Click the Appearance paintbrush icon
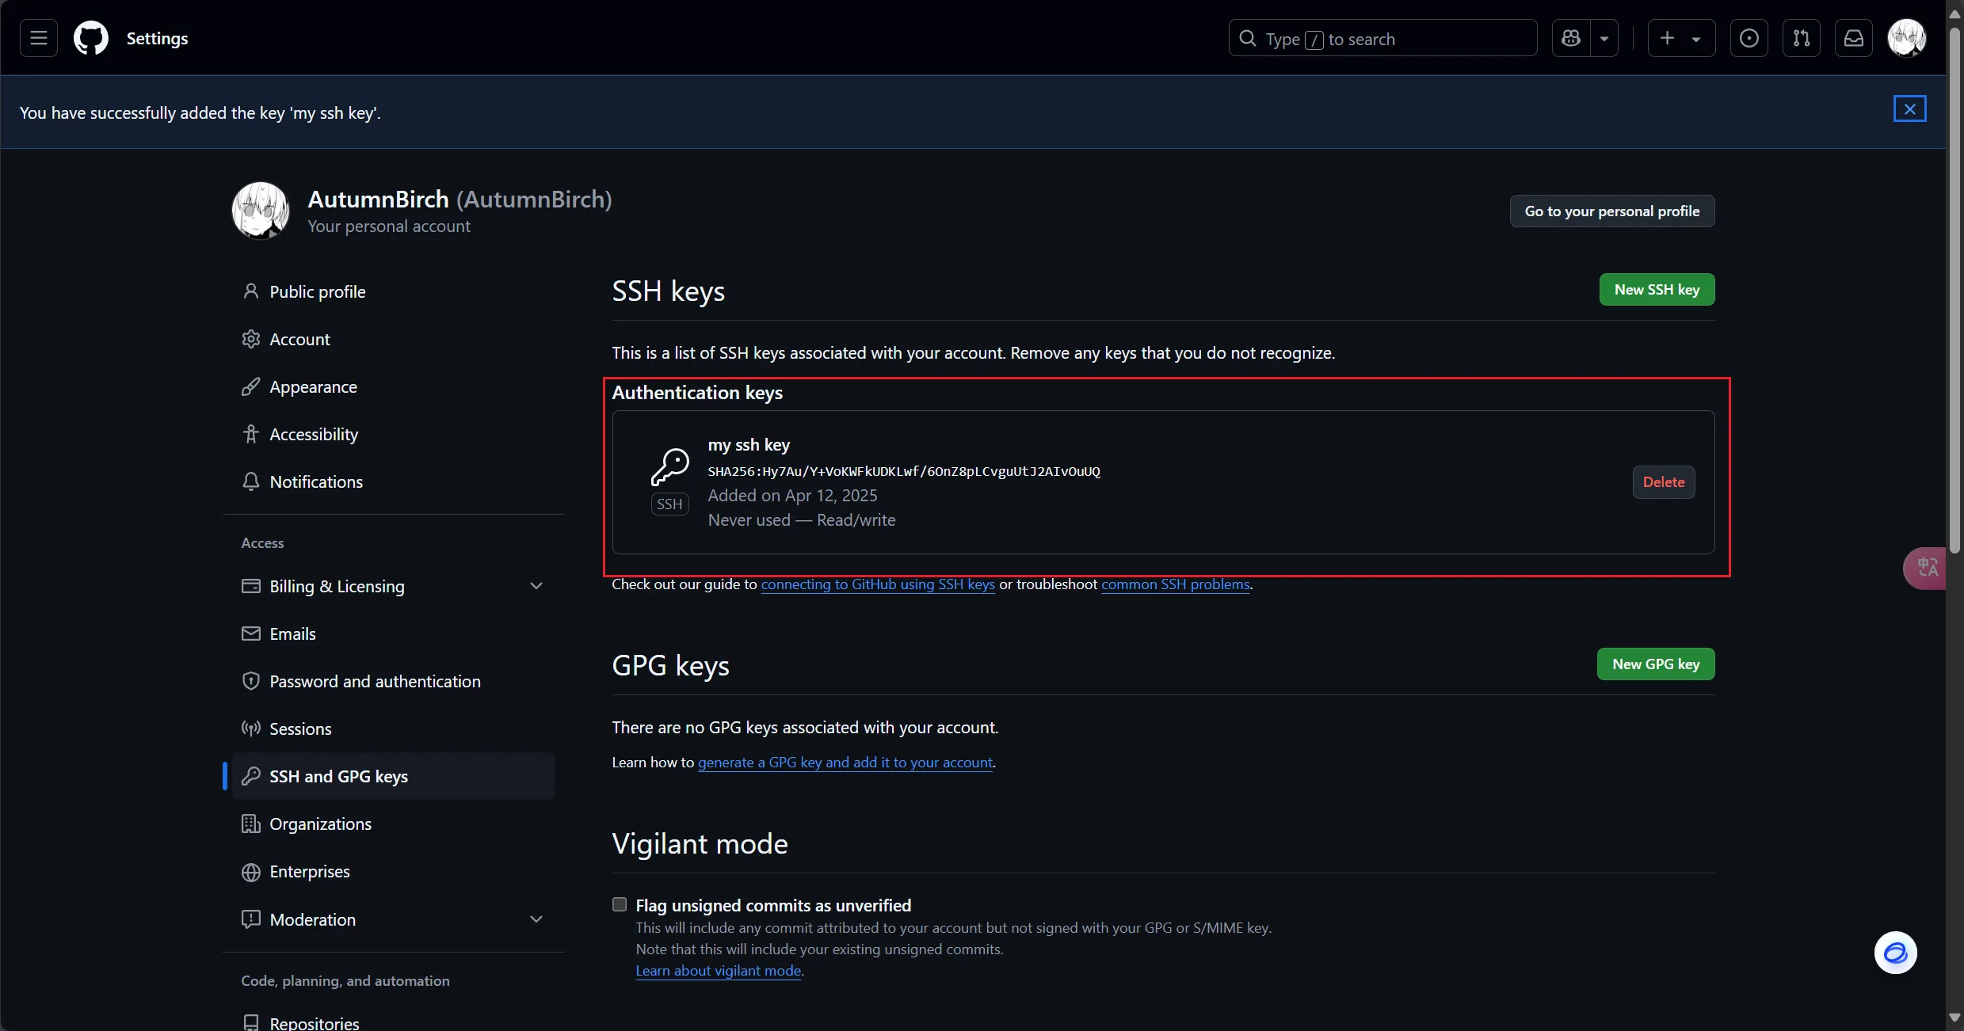 tap(251, 386)
